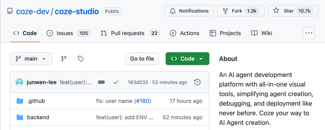Click the fork icon in Fork button
325x130 pixels.
[225, 11]
